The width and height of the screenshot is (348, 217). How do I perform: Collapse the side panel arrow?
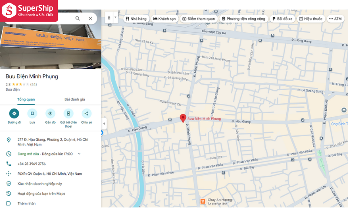tap(104, 124)
